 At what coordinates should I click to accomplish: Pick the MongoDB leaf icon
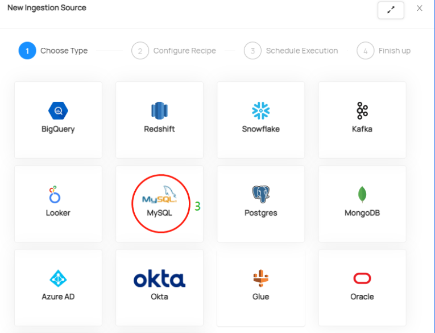pyautogui.click(x=362, y=195)
